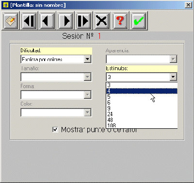The height and width of the screenshot is (183, 194).
Task: Choose 6 from the Estímulos list
Action: (142, 103)
